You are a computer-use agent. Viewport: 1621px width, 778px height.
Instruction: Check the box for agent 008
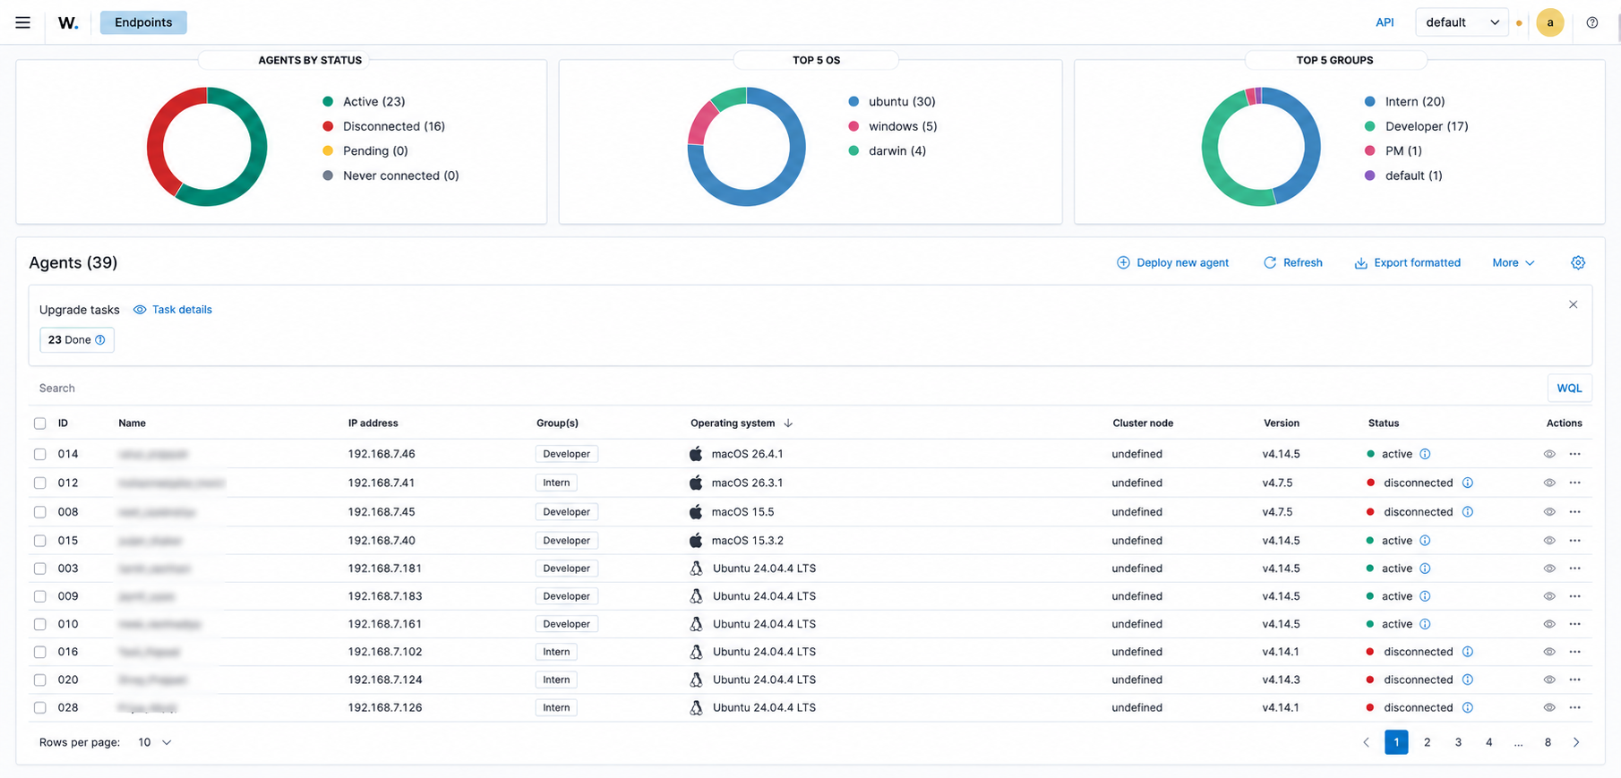pos(39,512)
